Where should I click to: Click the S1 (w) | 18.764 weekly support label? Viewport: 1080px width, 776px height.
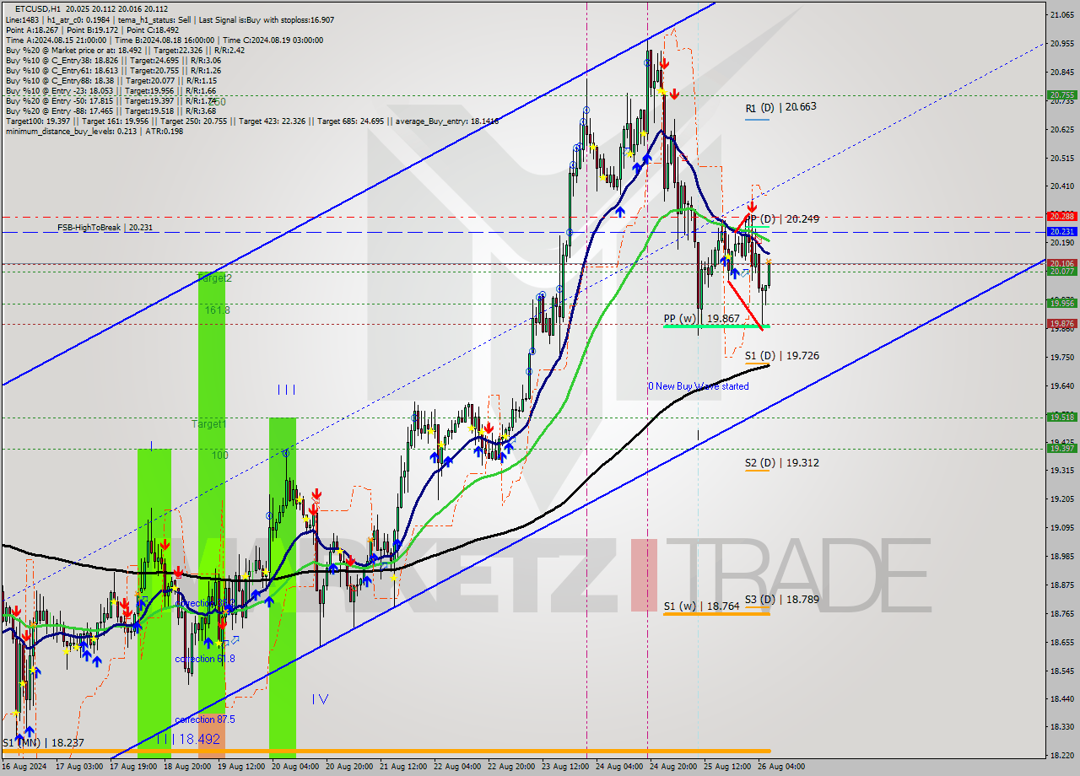[x=701, y=606]
